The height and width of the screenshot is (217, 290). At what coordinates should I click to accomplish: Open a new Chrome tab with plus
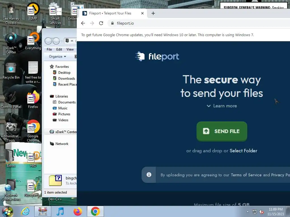(153, 13)
